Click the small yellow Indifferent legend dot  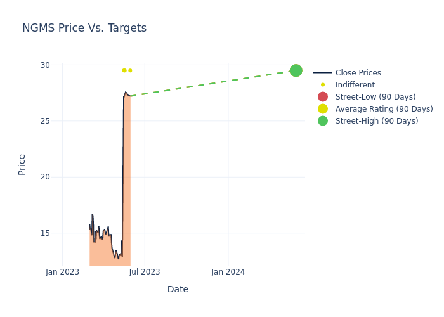pyautogui.click(x=323, y=85)
